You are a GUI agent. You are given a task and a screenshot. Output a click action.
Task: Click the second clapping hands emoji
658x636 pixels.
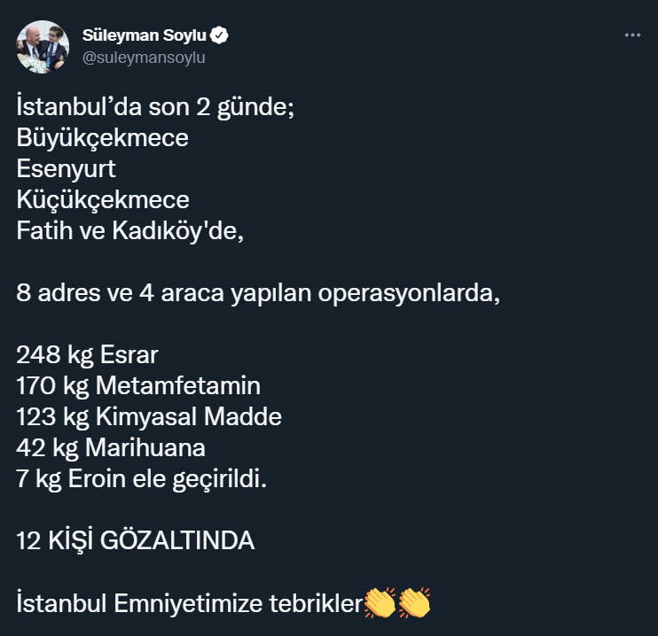click(x=413, y=603)
